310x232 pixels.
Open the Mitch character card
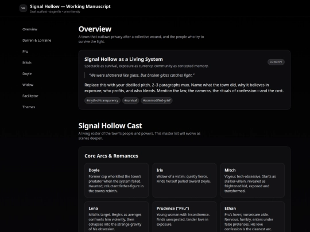coord(253,180)
